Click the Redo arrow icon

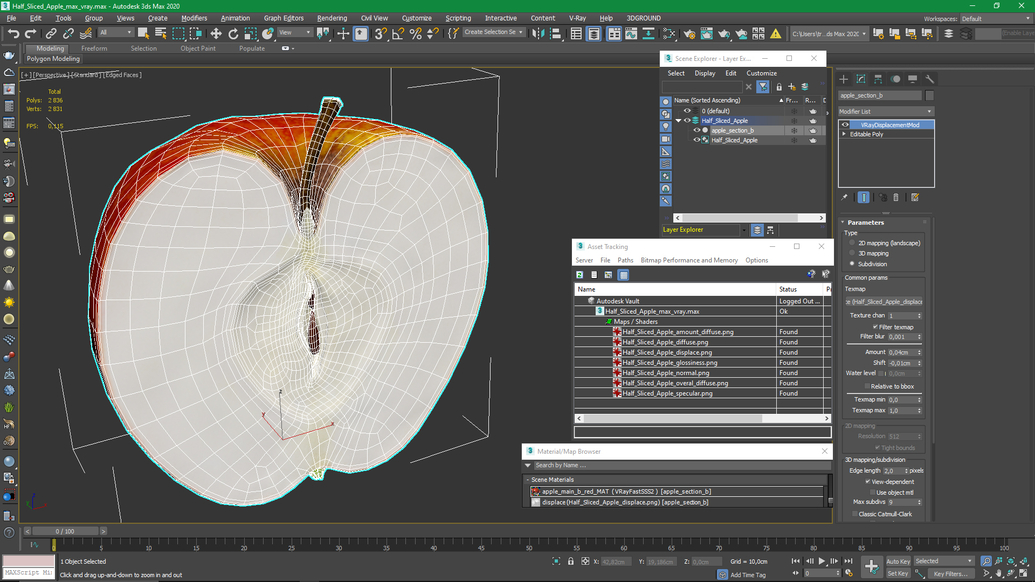pos(31,33)
